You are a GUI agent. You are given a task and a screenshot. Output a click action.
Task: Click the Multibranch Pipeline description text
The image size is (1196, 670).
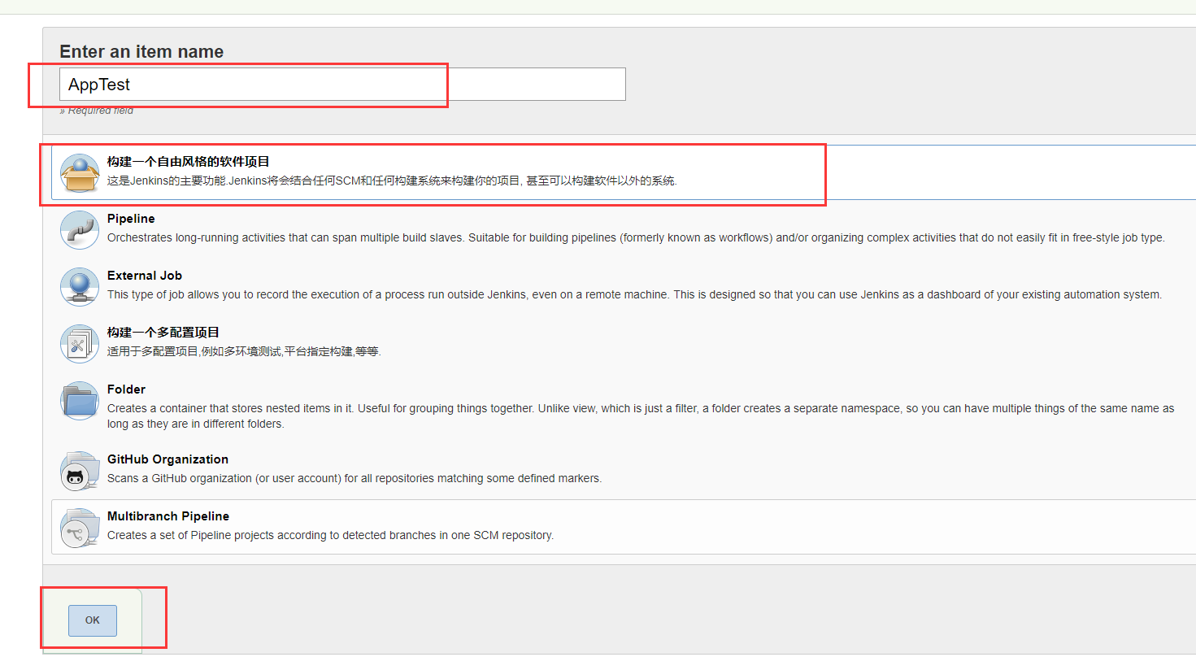tap(330, 535)
